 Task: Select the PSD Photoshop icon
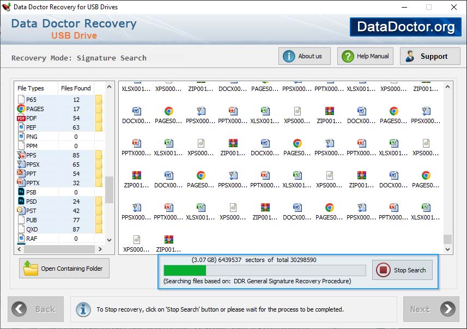[x=21, y=202]
